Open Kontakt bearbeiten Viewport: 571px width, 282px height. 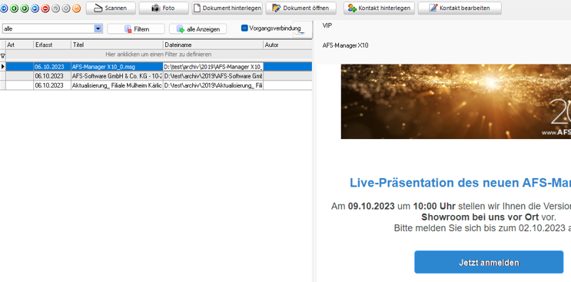click(460, 8)
